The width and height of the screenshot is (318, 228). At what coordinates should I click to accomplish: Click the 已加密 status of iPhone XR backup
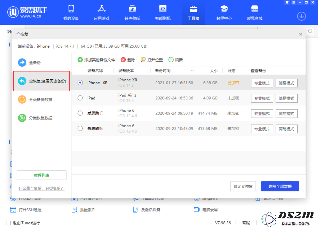[233, 83]
